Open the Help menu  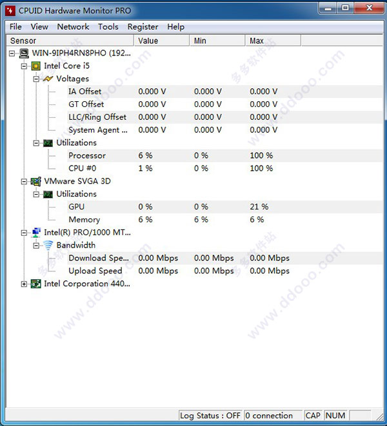click(175, 26)
